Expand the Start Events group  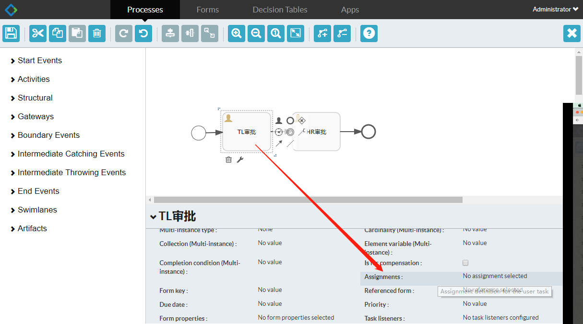[x=40, y=60]
